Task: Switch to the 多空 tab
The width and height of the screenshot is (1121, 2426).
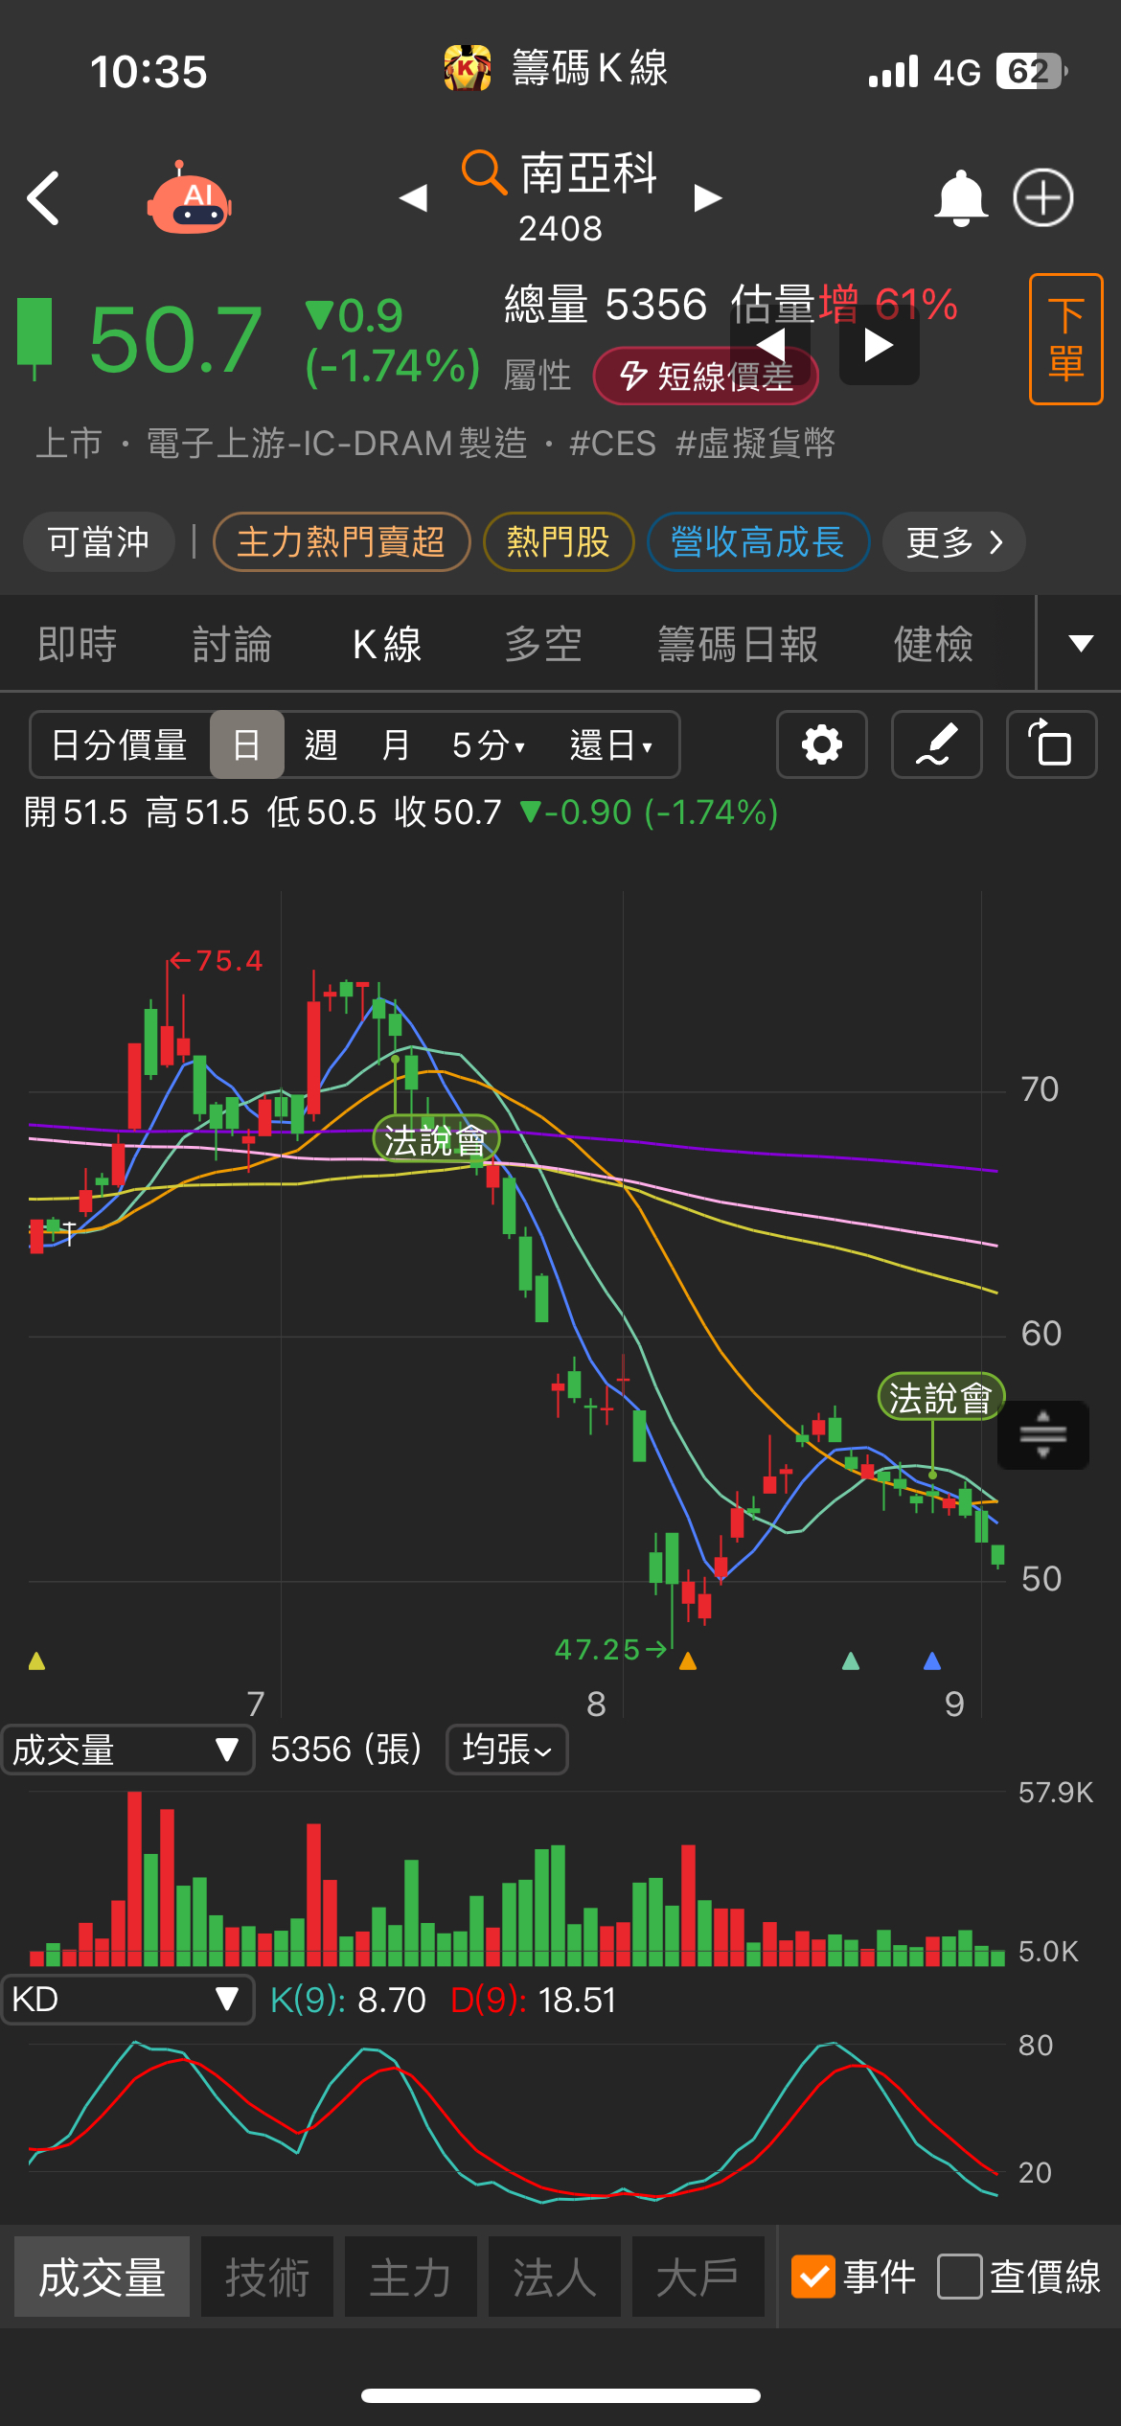Action: [543, 644]
